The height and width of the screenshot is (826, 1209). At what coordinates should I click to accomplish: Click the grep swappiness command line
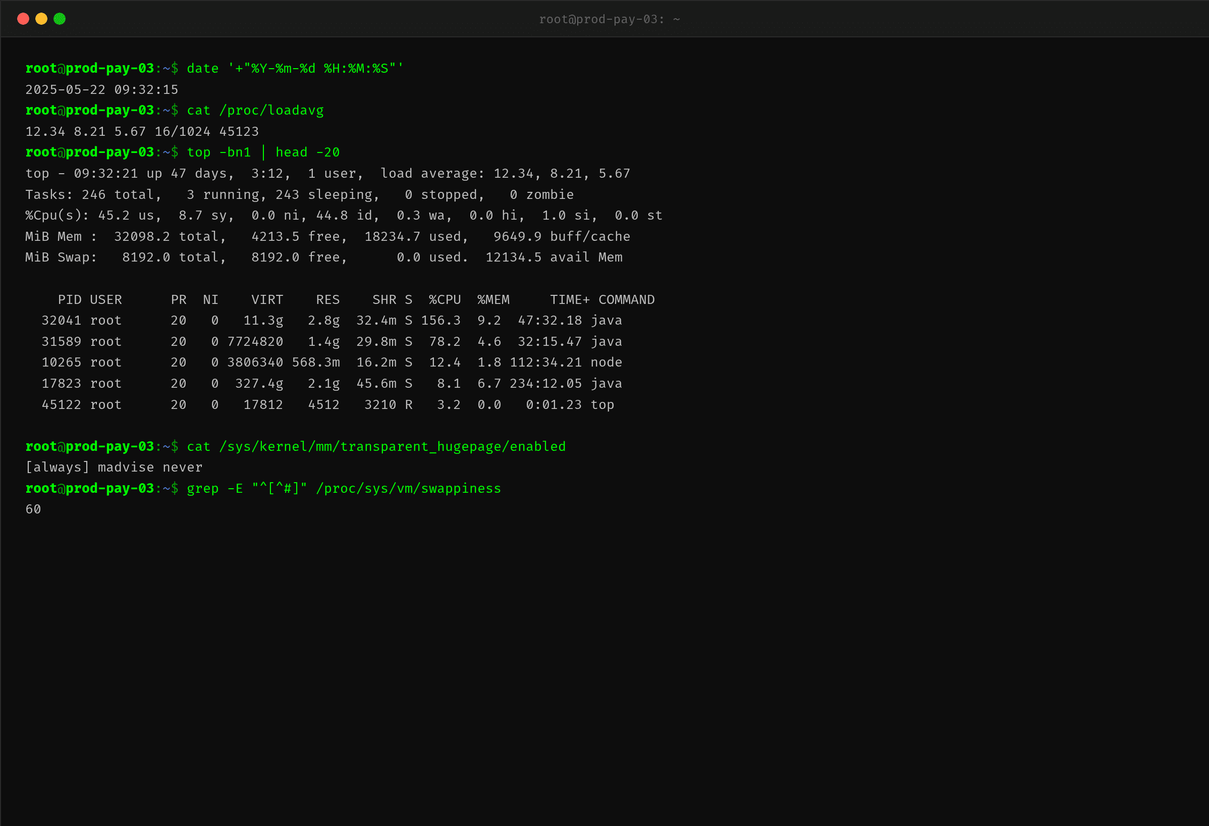[x=344, y=488]
